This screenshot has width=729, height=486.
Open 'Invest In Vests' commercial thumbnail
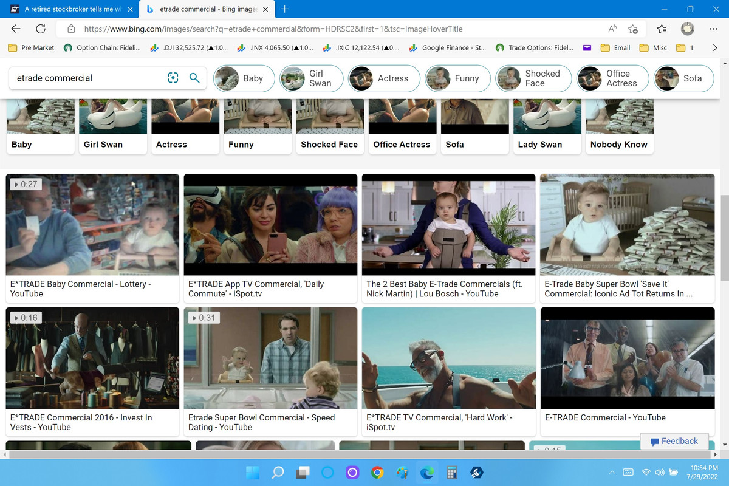(92, 358)
